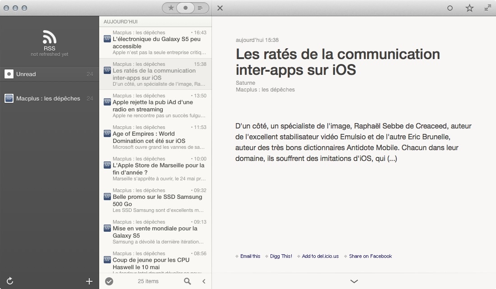Screen dimensions: 496x289
Task: Mark all items as read checkmark
Action: 109,281
